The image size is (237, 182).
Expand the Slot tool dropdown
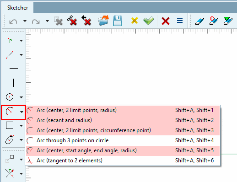(x=21, y=140)
